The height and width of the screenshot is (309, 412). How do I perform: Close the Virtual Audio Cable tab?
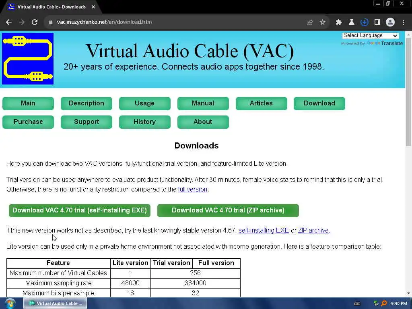(x=93, y=7)
